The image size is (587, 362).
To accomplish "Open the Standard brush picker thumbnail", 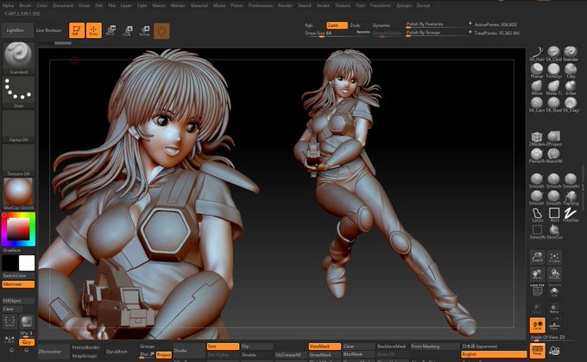I will coord(18,58).
